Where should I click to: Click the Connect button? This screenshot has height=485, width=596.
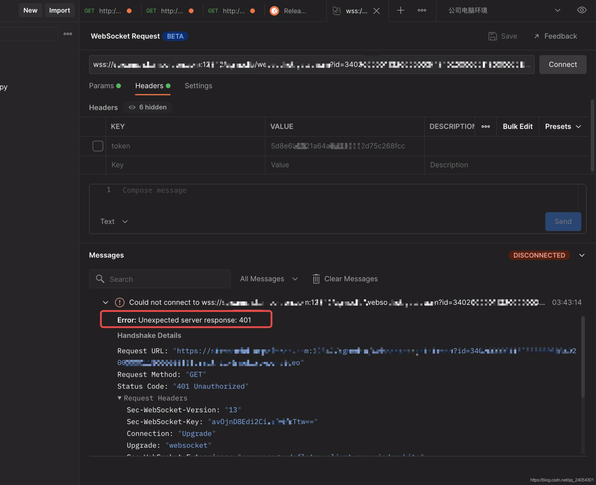(563, 64)
